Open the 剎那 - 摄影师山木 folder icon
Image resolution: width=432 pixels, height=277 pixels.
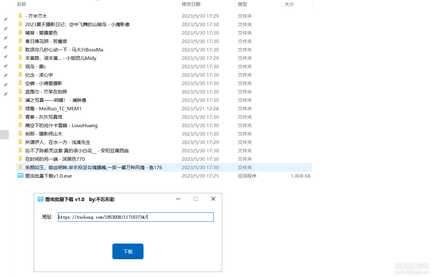(x=20, y=134)
